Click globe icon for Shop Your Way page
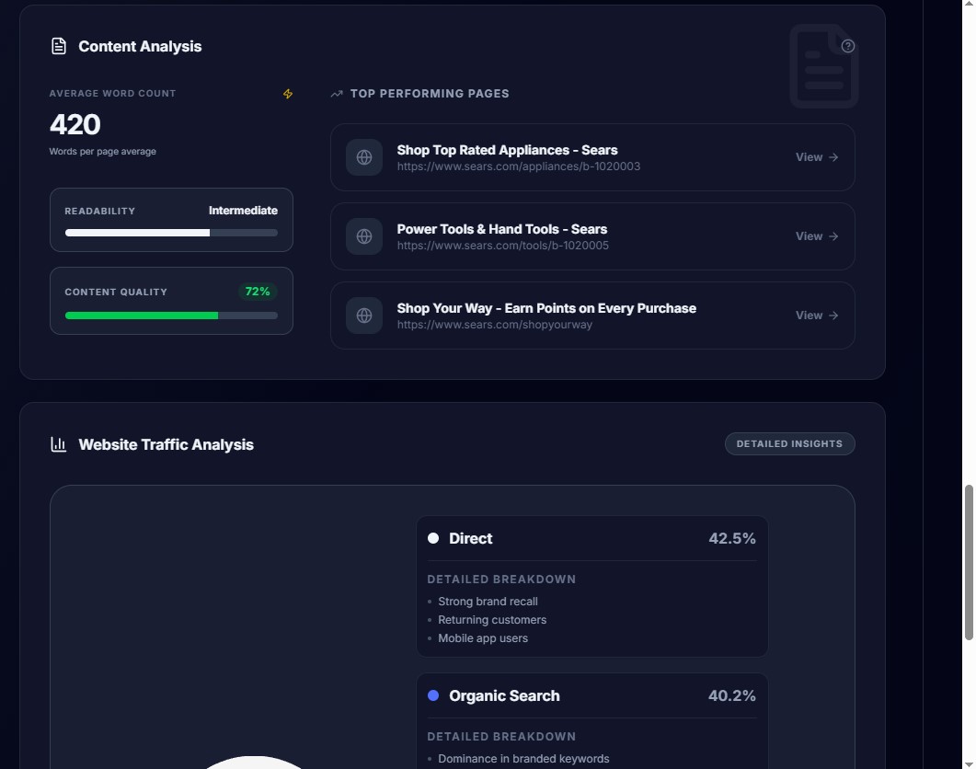 click(364, 316)
